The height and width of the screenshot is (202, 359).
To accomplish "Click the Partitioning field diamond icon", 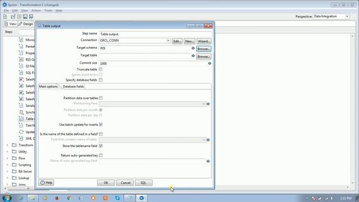I will 208,104.
